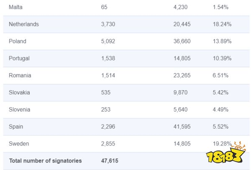Click the Slovakia row label
Viewport: 251px width, 170px height.
tap(19, 93)
